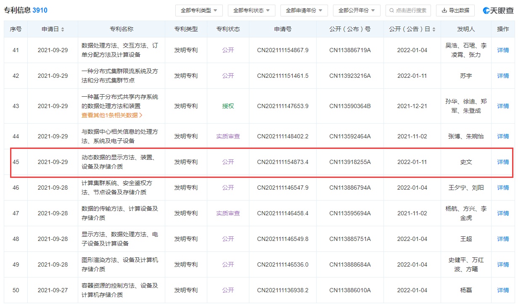
Task: Open the 全部申请年份 year filter
Action: click(304, 11)
